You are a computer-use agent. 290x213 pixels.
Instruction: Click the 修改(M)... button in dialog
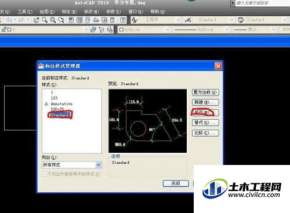pos(205,113)
